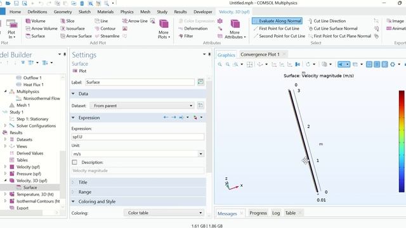406x228 pixels.
Task: Click the create label icon next to Label field
Action: [x=200, y=82]
